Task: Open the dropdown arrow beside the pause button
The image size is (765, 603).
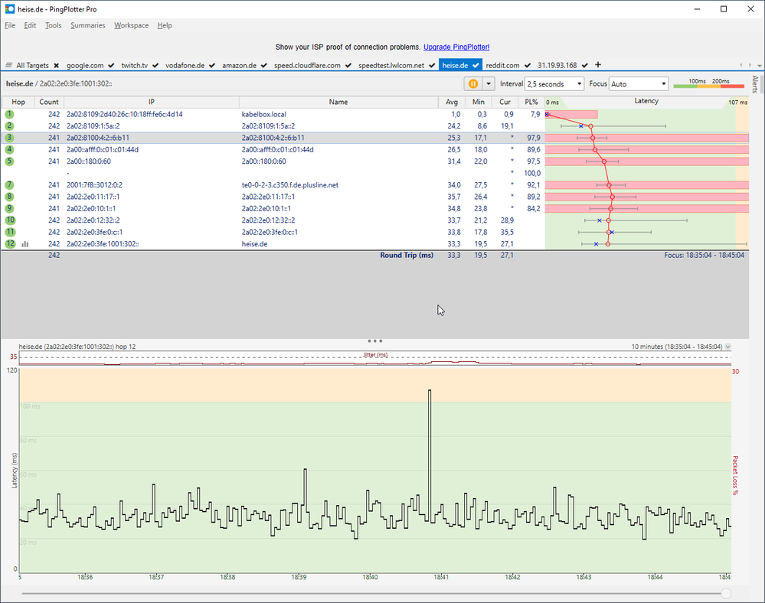Action: (488, 83)
